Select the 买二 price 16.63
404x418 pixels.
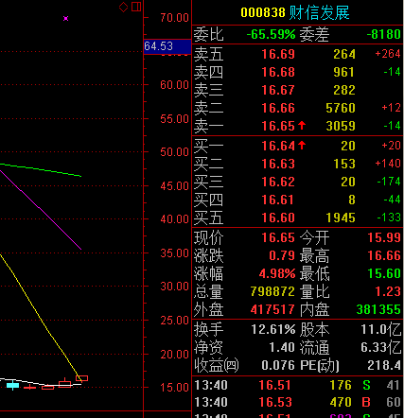[x=278, y=164]
